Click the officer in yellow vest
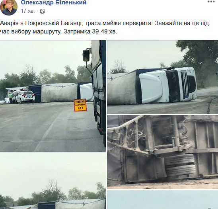This screenshot has height=209, width=218. tap(10, 98)
